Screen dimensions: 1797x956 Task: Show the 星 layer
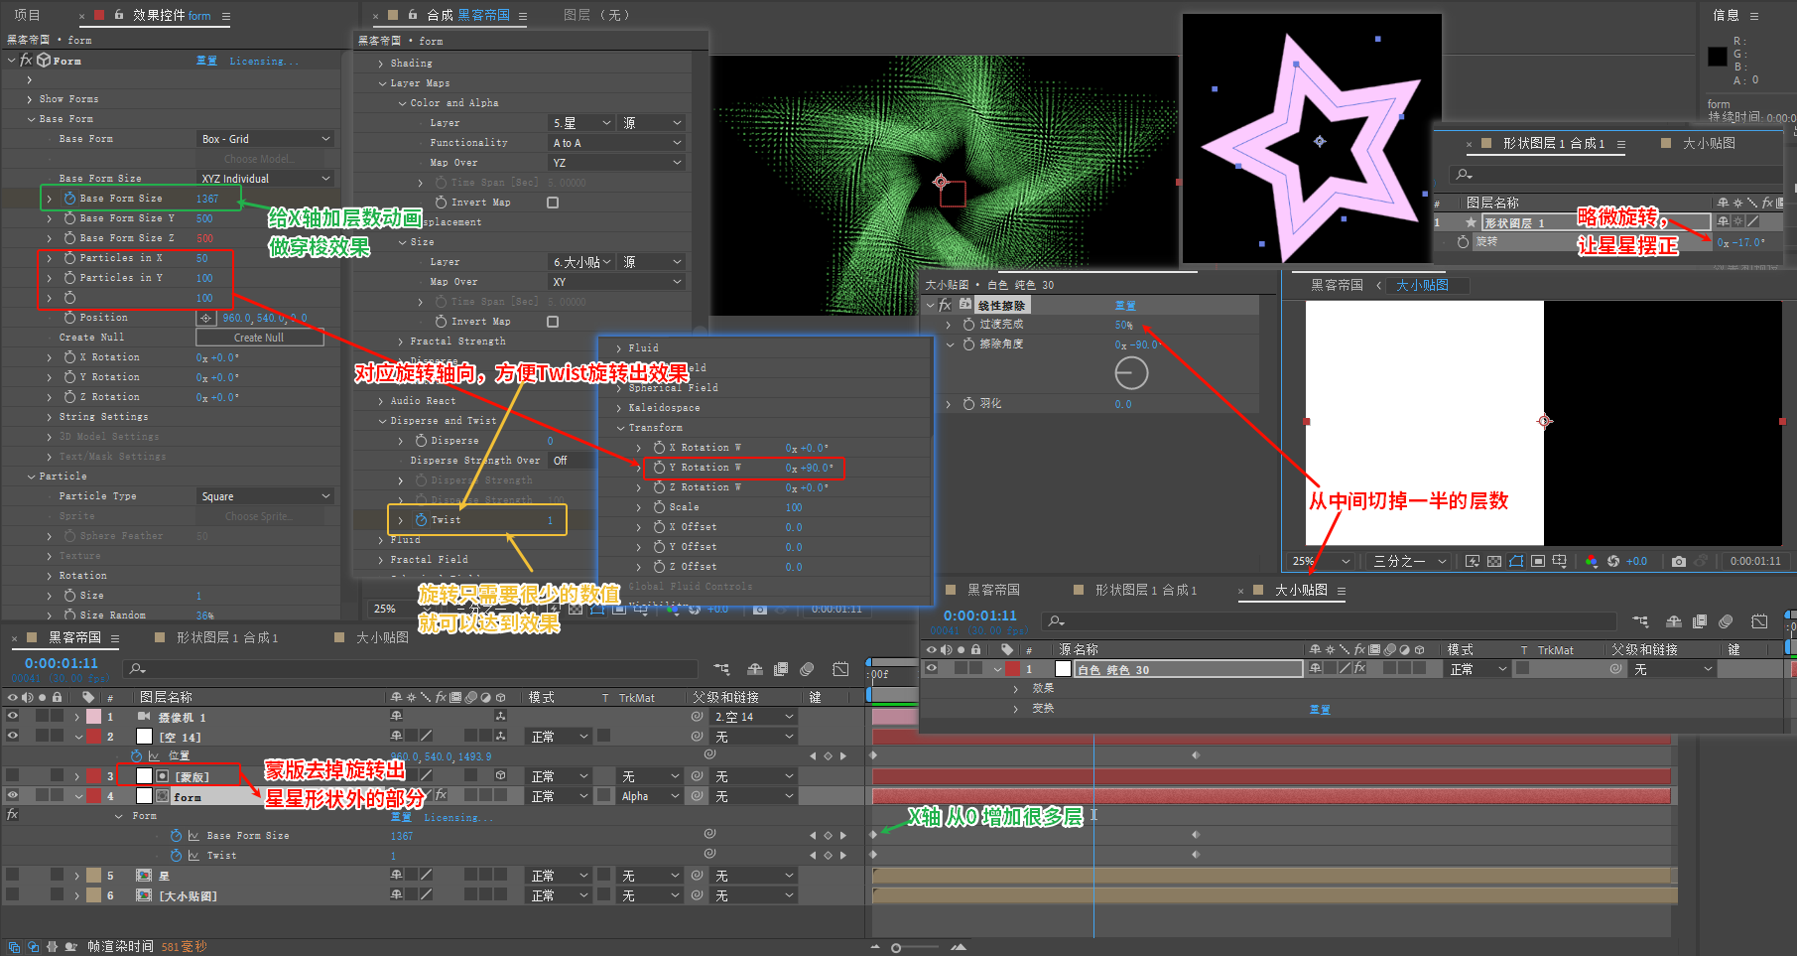13,876
